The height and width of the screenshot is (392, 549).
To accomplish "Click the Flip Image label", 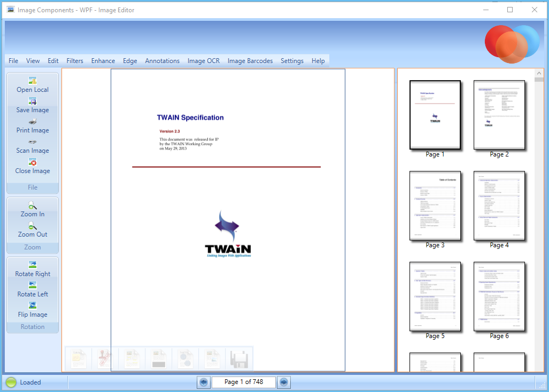I will [33, 315].
